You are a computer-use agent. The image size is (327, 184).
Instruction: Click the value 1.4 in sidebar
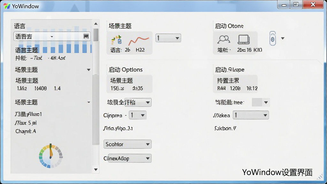pyautogui.click(x=57, y=88)
